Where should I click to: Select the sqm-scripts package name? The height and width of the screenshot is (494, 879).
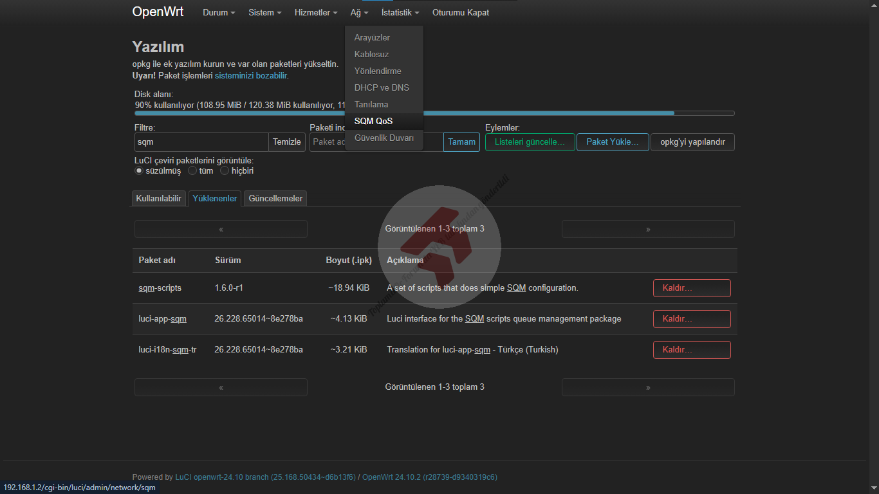click(160, 288)
